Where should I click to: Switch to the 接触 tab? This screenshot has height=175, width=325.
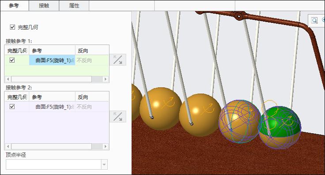tap(44, 6)
